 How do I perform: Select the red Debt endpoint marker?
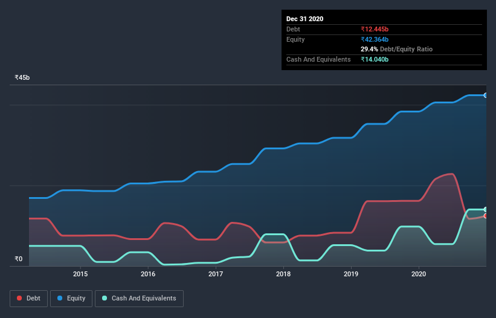[486, 216]
